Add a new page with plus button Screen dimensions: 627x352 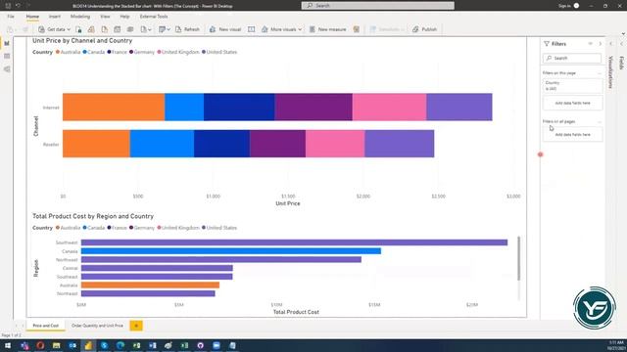pyautogui.click(x=136, y=326)
